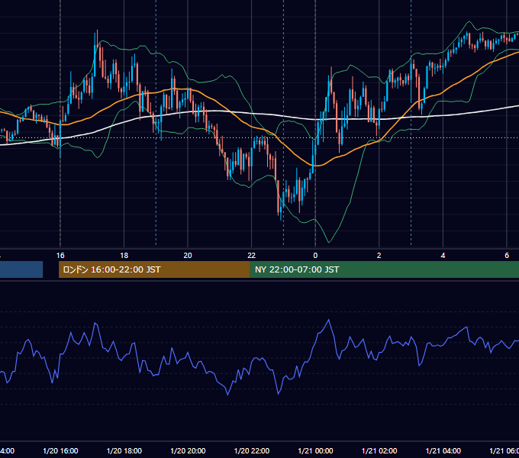The image size is (519, 458).
Task: Click the 20 hour axis label
Action: pos(188,256)
